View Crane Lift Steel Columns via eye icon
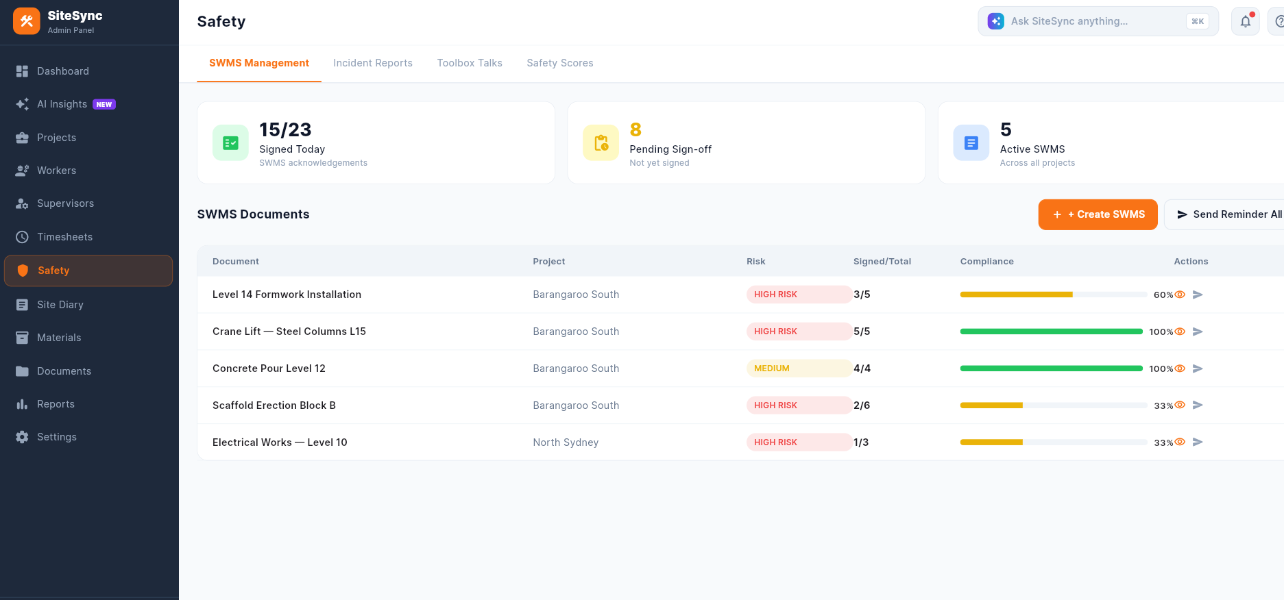Viewport: 1284px width, 600px height. point(1180,332)
